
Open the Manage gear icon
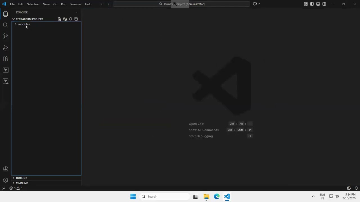pos(5,180)
